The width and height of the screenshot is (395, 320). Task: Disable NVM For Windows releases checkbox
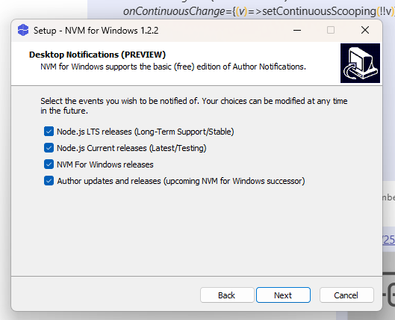pos(49,164)
